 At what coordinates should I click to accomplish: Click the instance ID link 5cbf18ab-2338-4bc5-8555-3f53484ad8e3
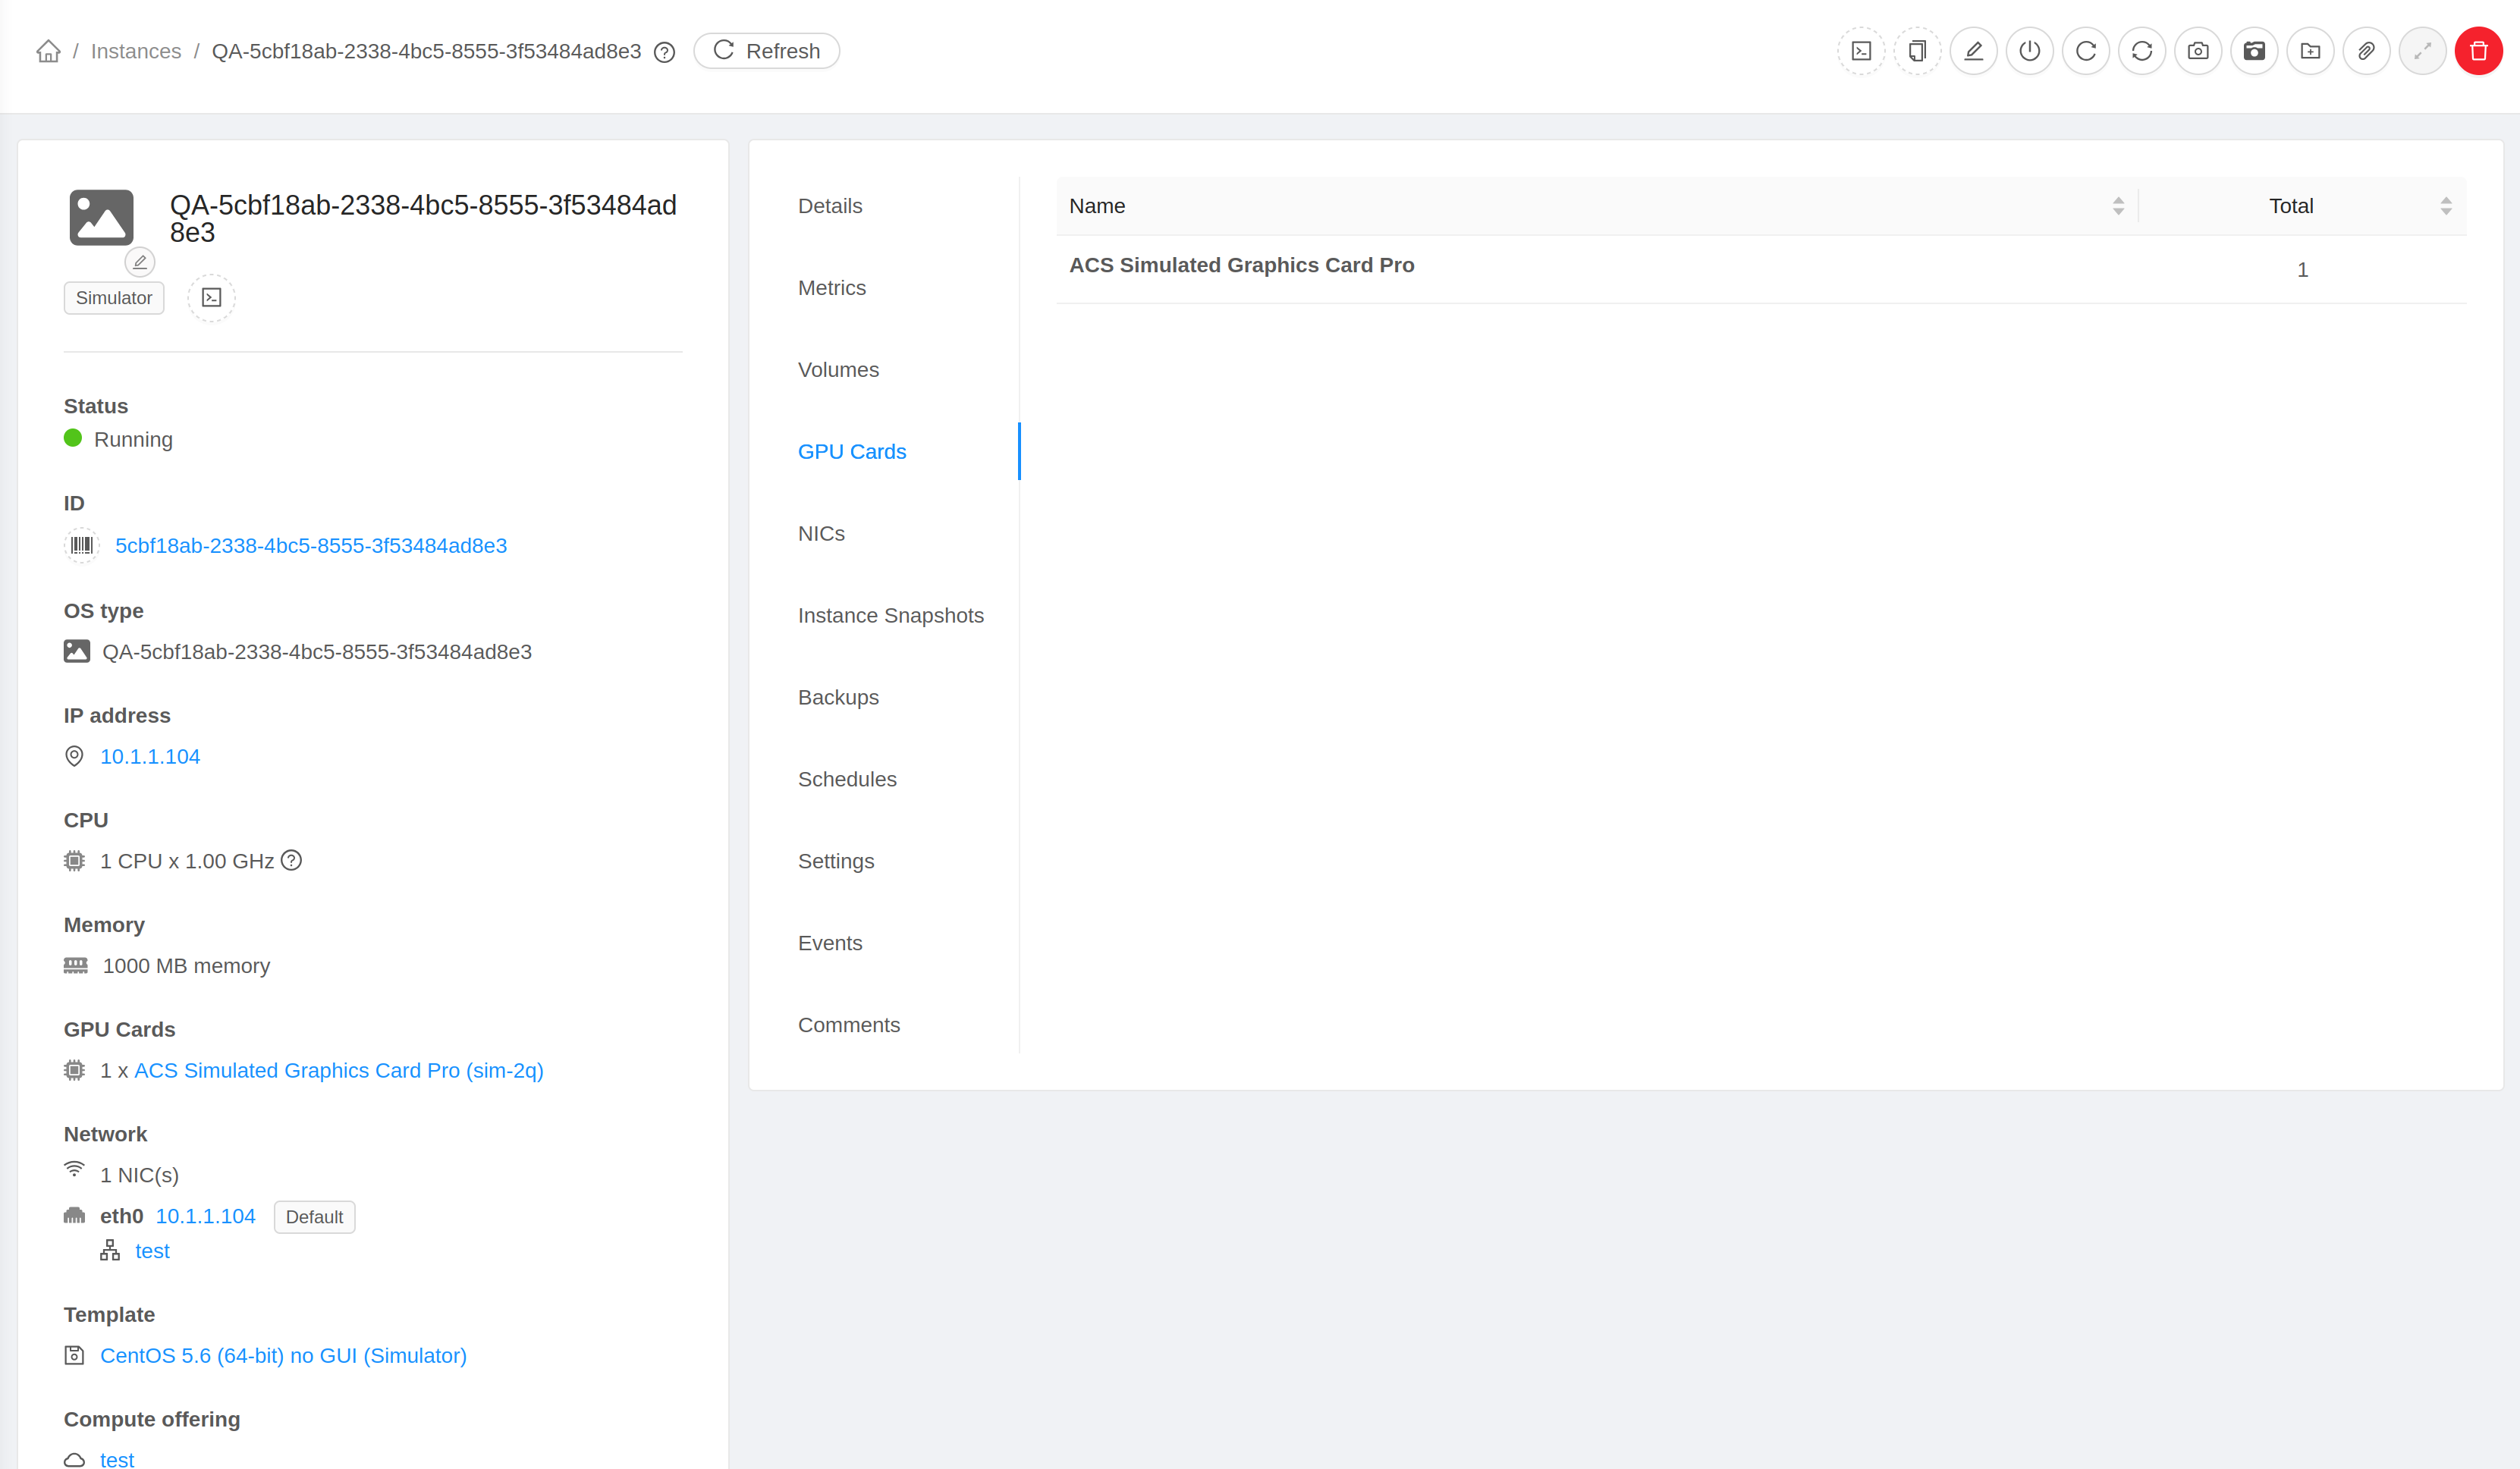[x=311, y=546]
